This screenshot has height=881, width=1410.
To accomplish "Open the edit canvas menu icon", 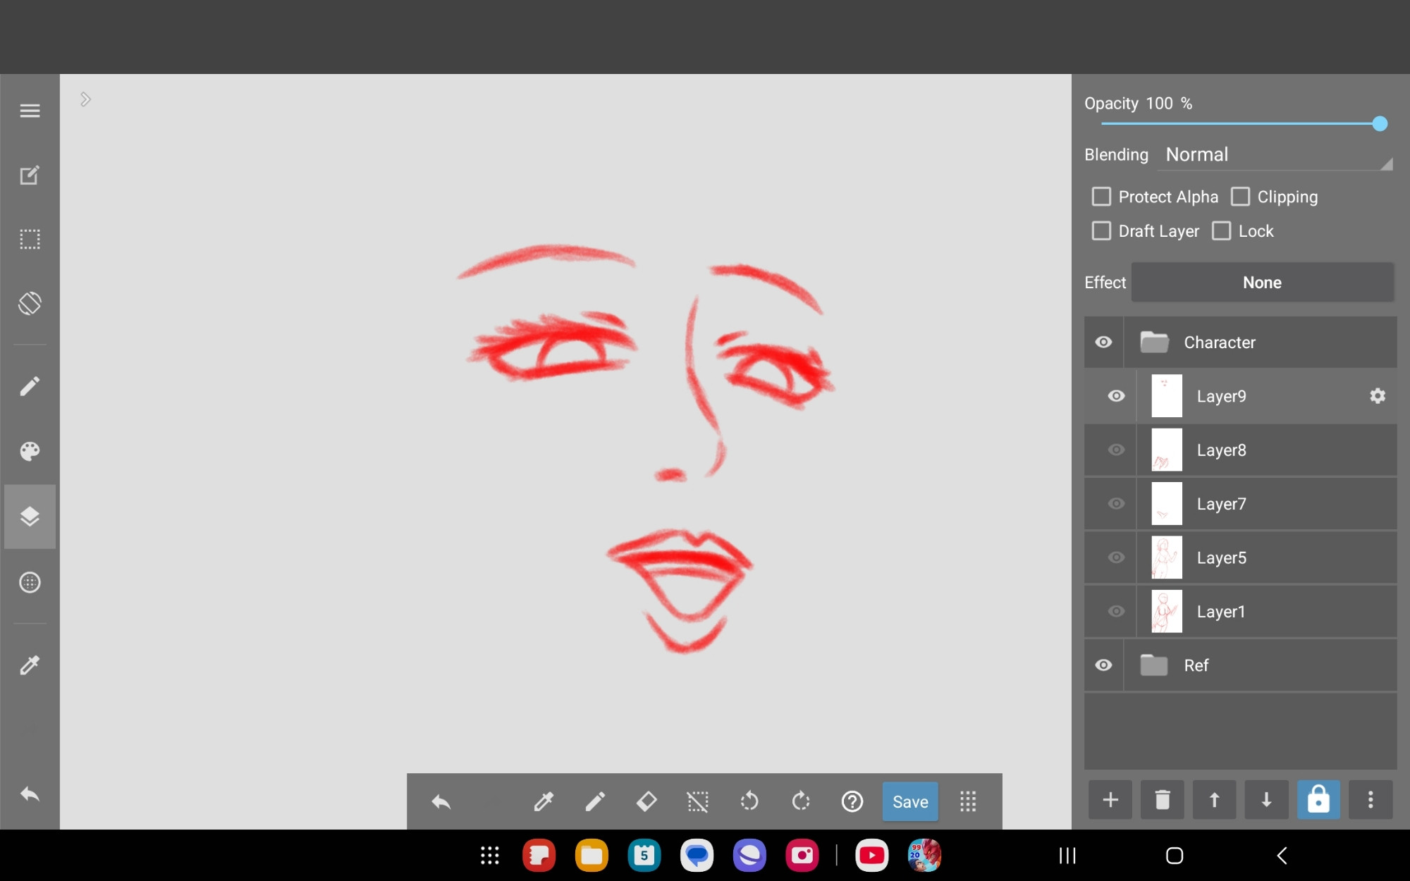I will [30, 175].
